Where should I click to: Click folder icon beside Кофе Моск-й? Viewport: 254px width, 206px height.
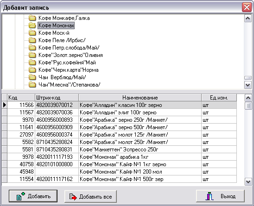pos(32,33)
